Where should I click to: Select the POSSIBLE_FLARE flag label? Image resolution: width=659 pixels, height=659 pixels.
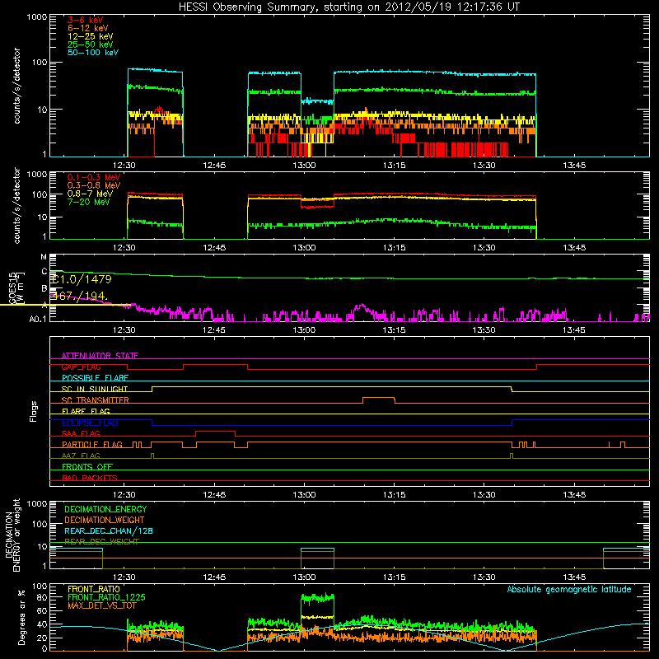(x=95, y=378)
